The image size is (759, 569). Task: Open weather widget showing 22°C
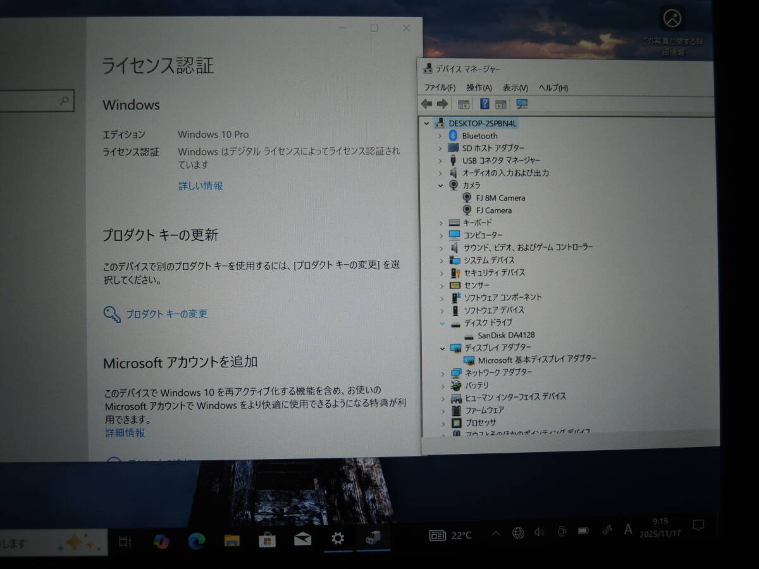coord(451,535)
